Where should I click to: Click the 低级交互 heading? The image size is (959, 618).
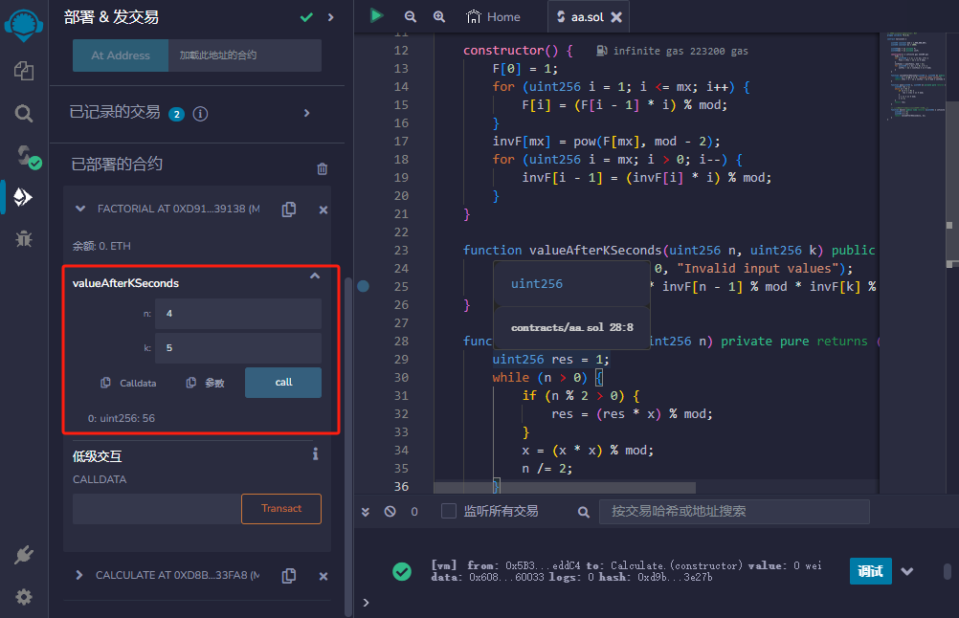[98, 456]
